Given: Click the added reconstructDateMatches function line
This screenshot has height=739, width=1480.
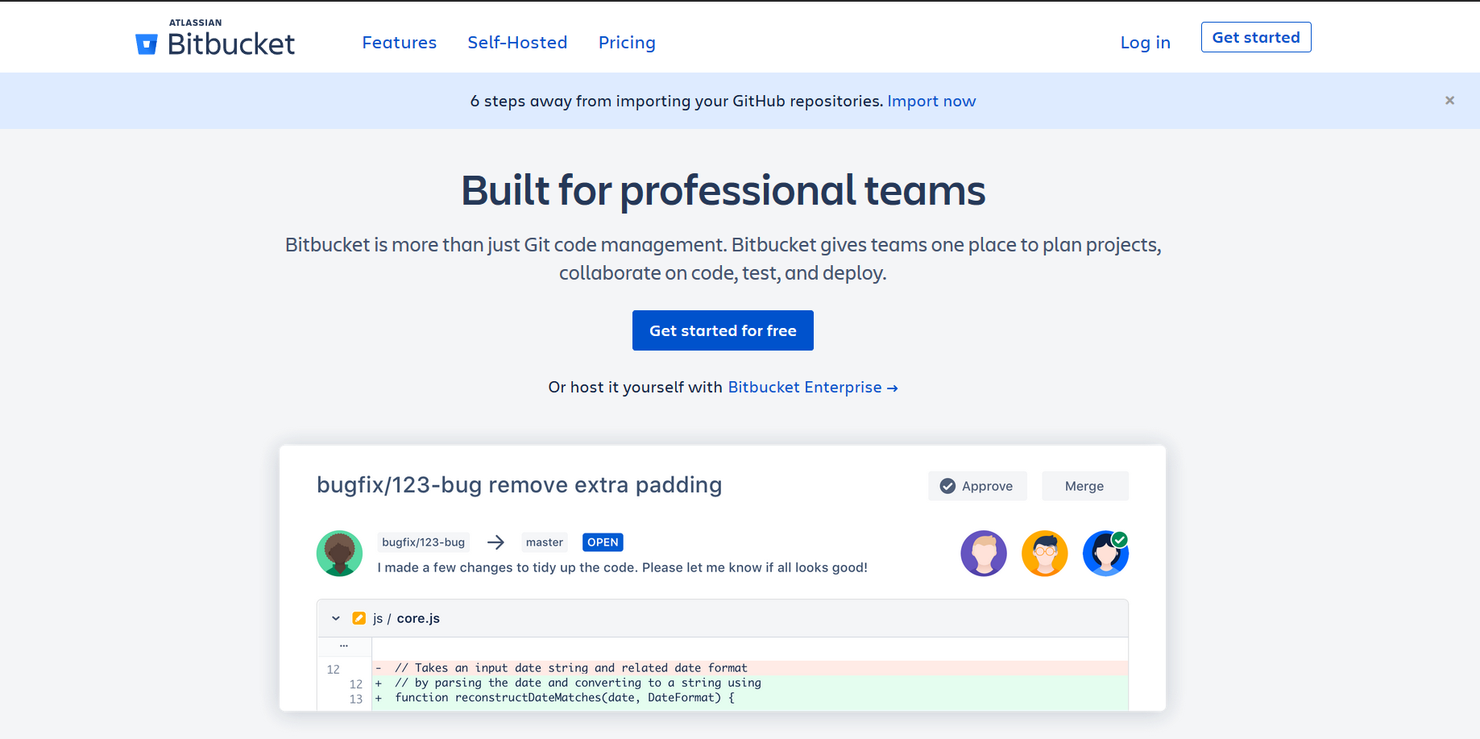Looking at the screenshot, I should (x=750, y=698).
